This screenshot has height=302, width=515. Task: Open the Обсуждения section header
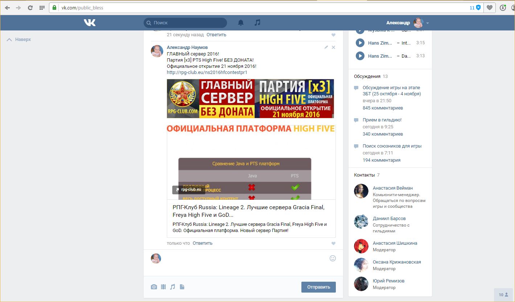point(367,76)
